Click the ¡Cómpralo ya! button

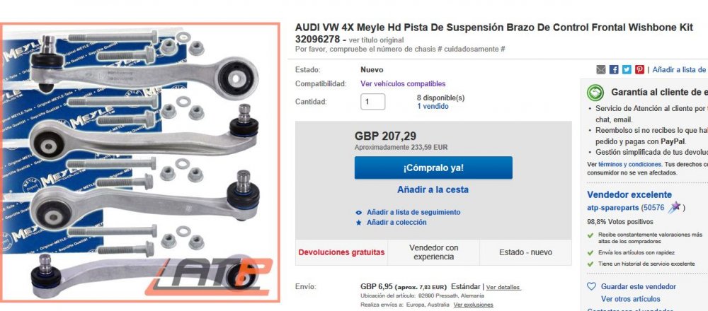[x=433, y=168]
